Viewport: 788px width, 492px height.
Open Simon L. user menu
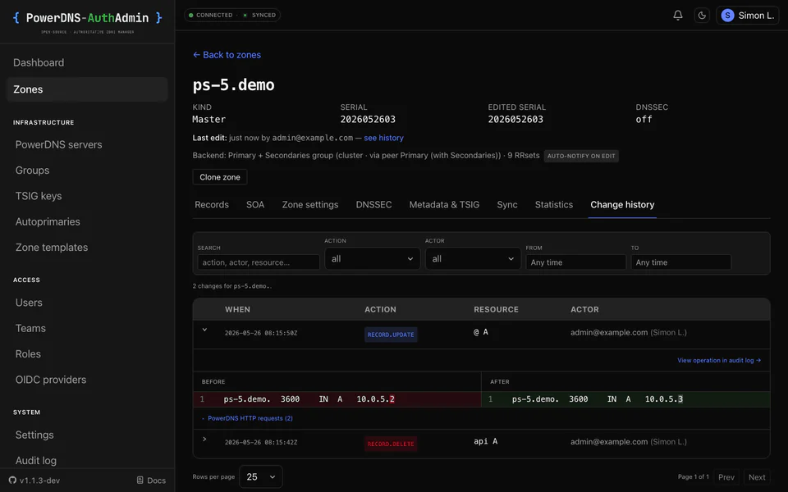coord(747,16)
